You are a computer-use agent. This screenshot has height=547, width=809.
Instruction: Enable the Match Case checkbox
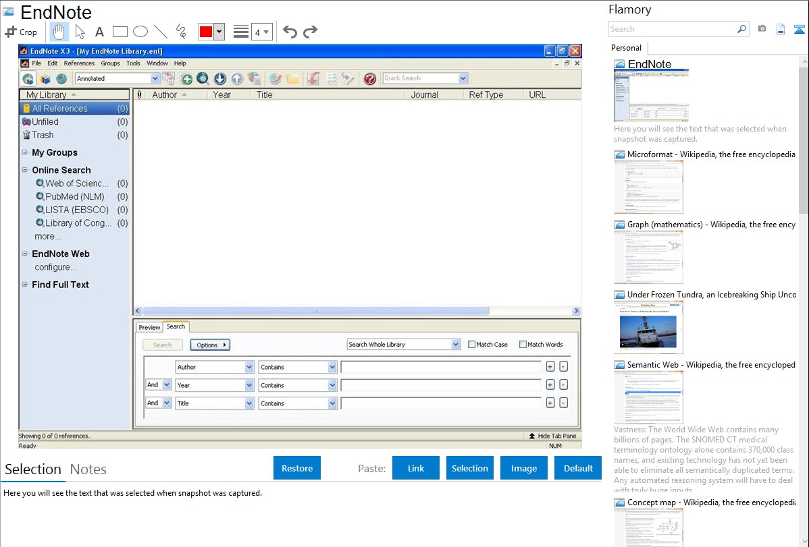[471, 345]
